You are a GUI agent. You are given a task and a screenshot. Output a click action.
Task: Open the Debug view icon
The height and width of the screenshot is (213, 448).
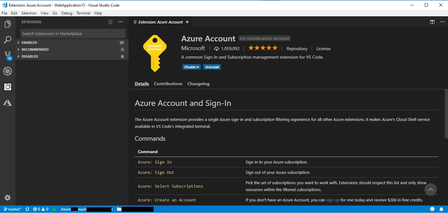pos(8,71)
